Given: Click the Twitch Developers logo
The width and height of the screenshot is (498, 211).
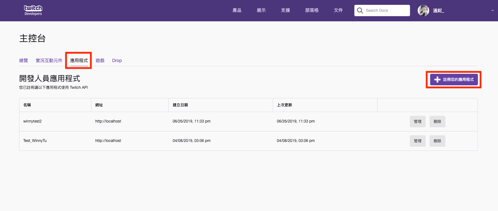Looking at the screenshot, I should click(x=33, y=10).
